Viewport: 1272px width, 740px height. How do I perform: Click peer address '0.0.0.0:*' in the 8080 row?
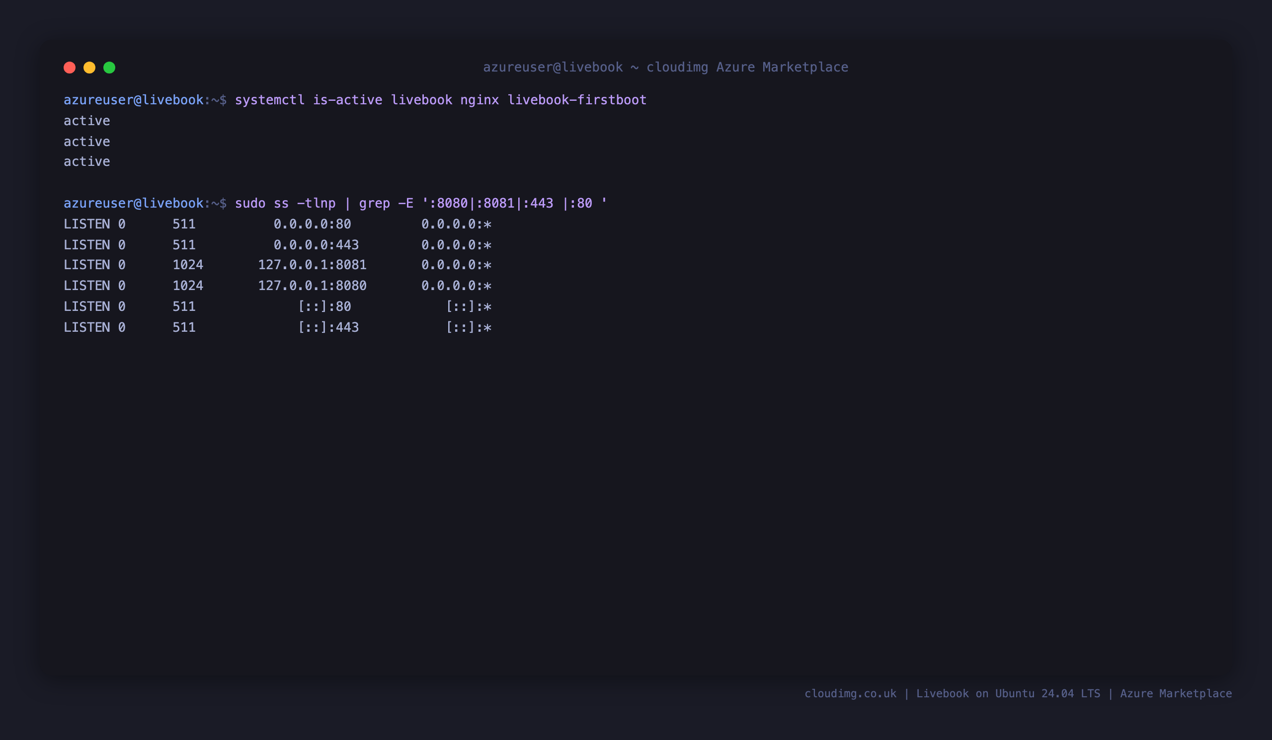[456, 286]
